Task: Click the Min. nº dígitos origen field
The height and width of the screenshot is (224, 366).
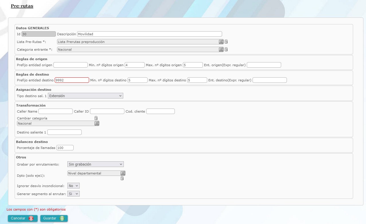Action: click(134, 65)
